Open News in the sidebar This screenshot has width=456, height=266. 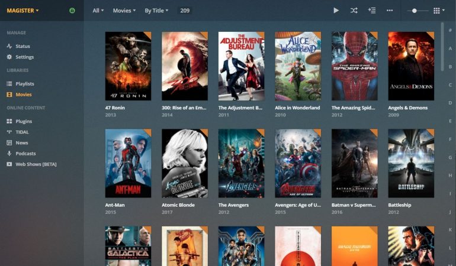(21, 142)
